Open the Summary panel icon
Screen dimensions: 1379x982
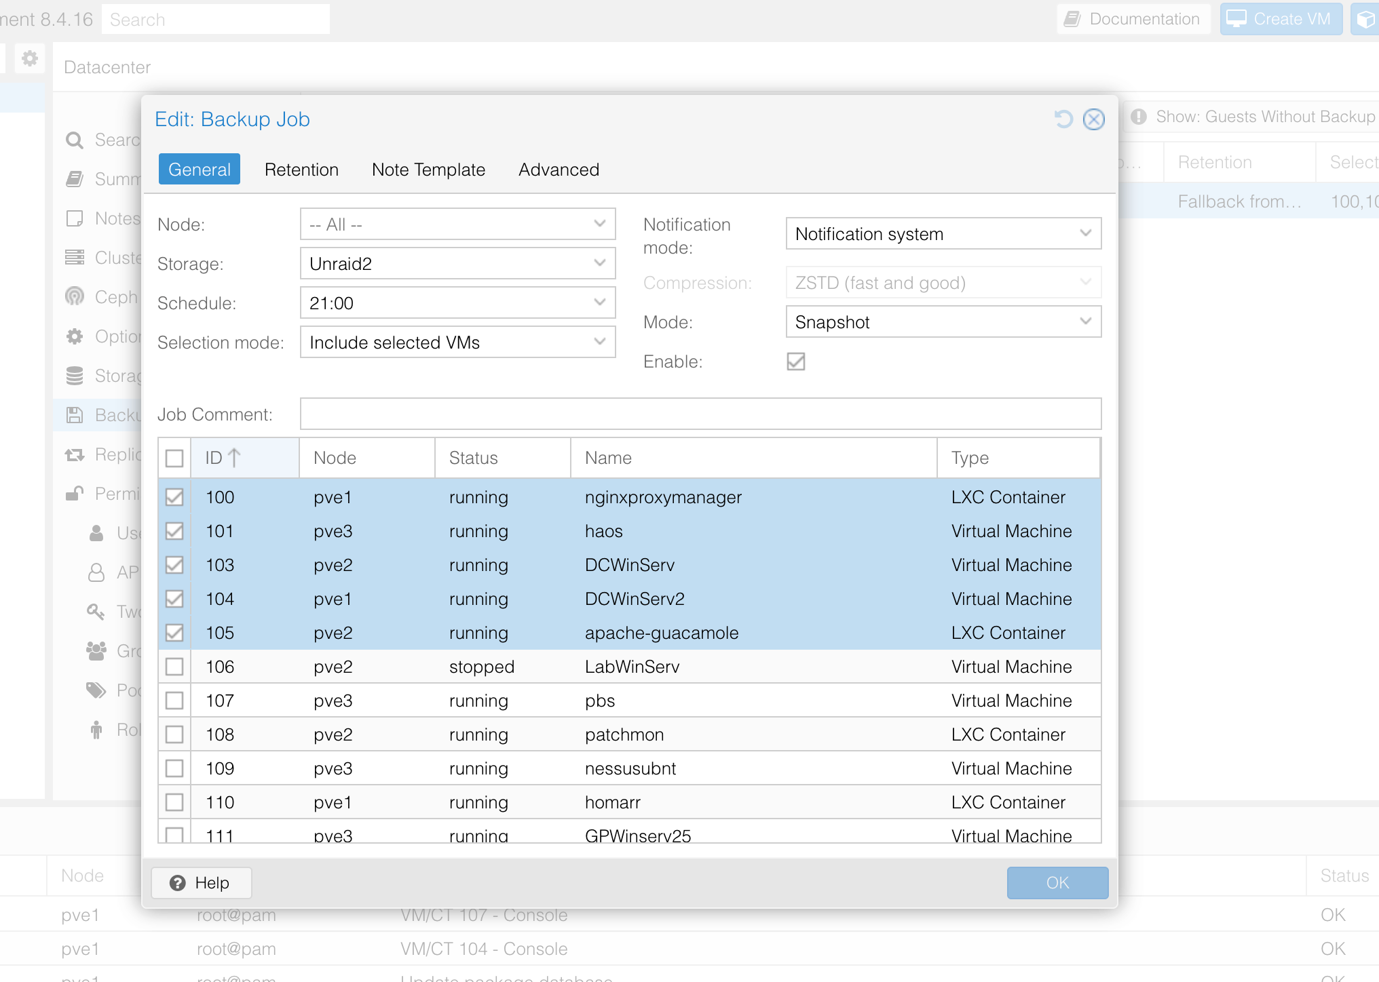point(75,179)
